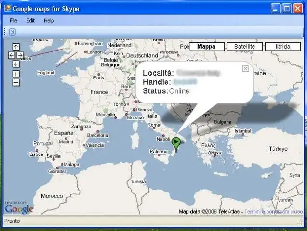Screen dimensions: 307x231
Task: Open the Help menu
Action: [x=49, y=20]
